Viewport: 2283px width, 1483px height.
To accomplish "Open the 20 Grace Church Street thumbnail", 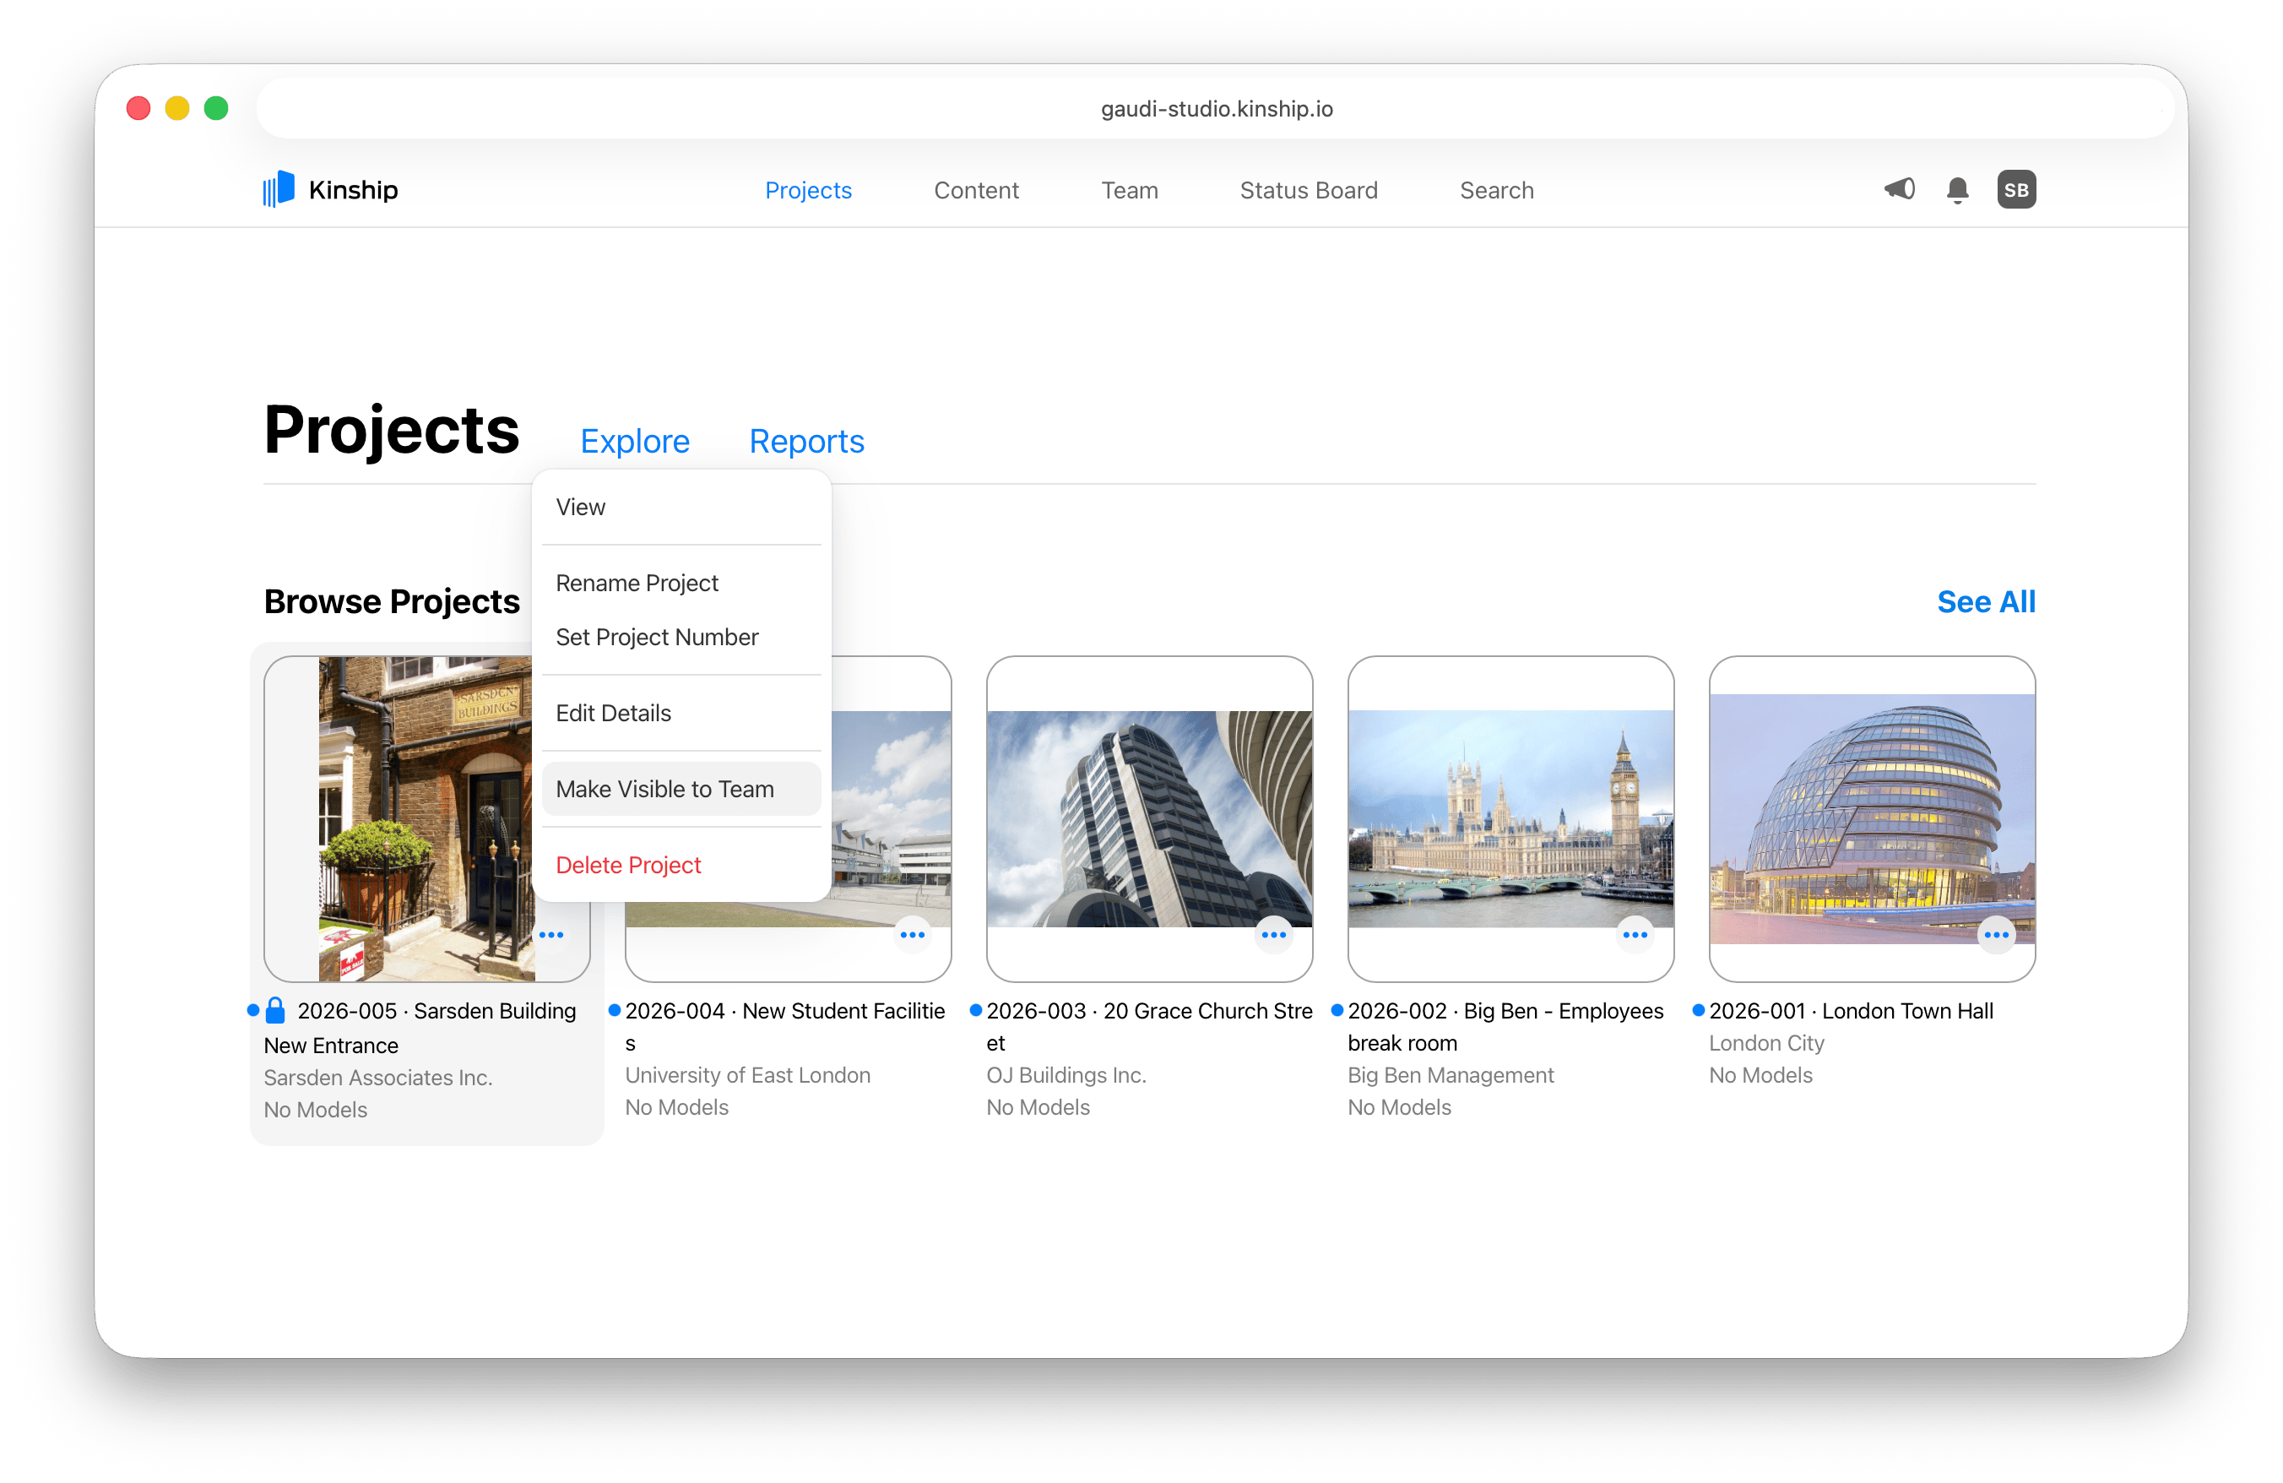I will pos(1149,818).
